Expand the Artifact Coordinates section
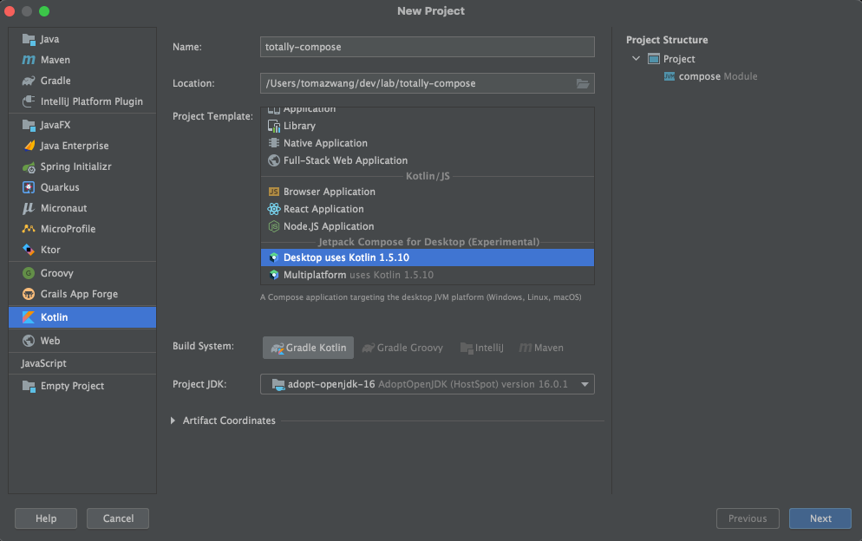Viewport: 862px width, 541px height. click(x=173, y=420)
